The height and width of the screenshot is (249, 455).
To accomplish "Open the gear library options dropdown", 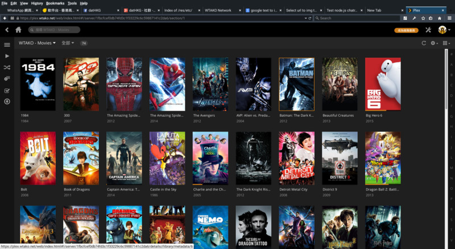I will tap(434, 43).
